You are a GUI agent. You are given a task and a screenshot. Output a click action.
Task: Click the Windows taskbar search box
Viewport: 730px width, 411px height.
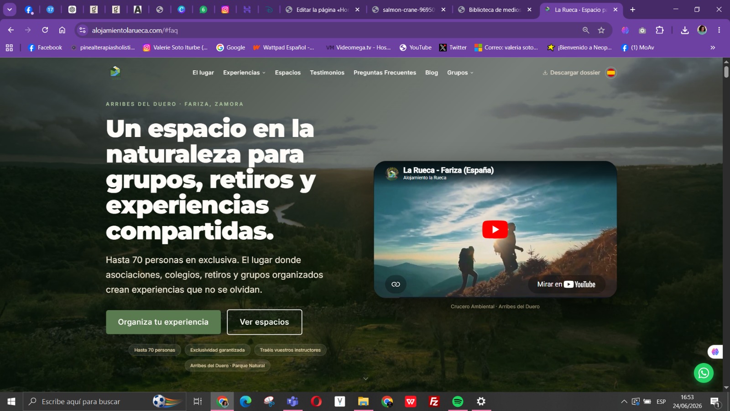point(104,401)
